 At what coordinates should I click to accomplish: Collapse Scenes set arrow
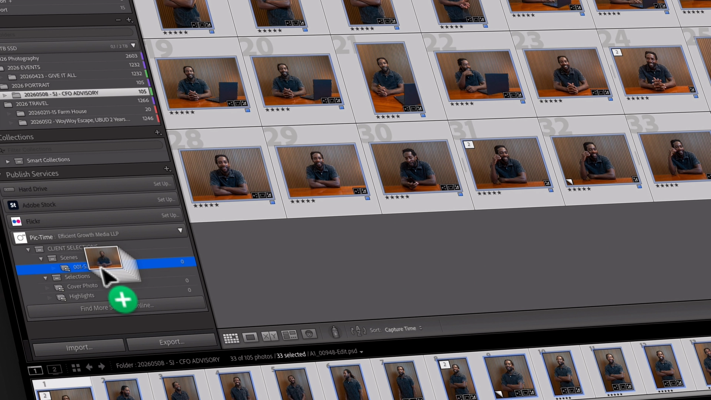(x=41, y=259)
